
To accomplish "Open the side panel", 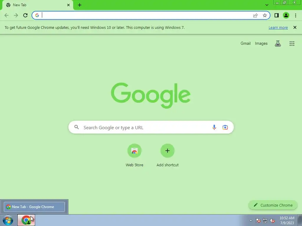I will click(x=277, y=15).
